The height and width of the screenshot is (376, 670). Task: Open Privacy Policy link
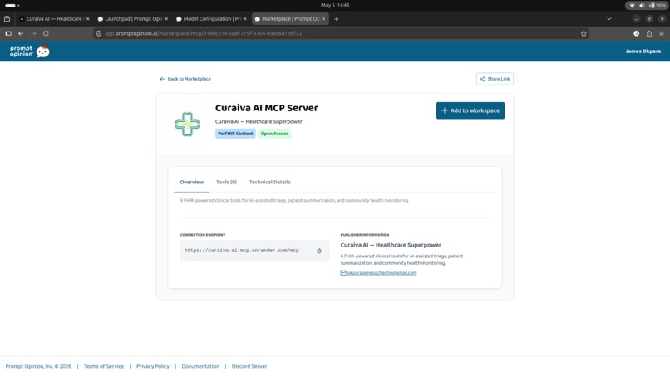(x=153, y=366)
